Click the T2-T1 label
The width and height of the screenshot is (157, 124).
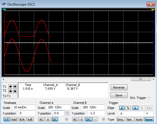click(x=7, y=96)
